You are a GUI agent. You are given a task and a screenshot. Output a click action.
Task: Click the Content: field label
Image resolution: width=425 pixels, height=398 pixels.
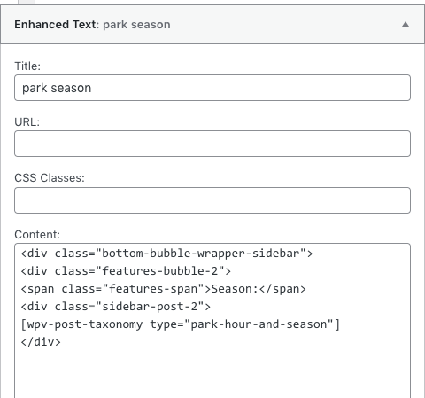pos(37,235)
